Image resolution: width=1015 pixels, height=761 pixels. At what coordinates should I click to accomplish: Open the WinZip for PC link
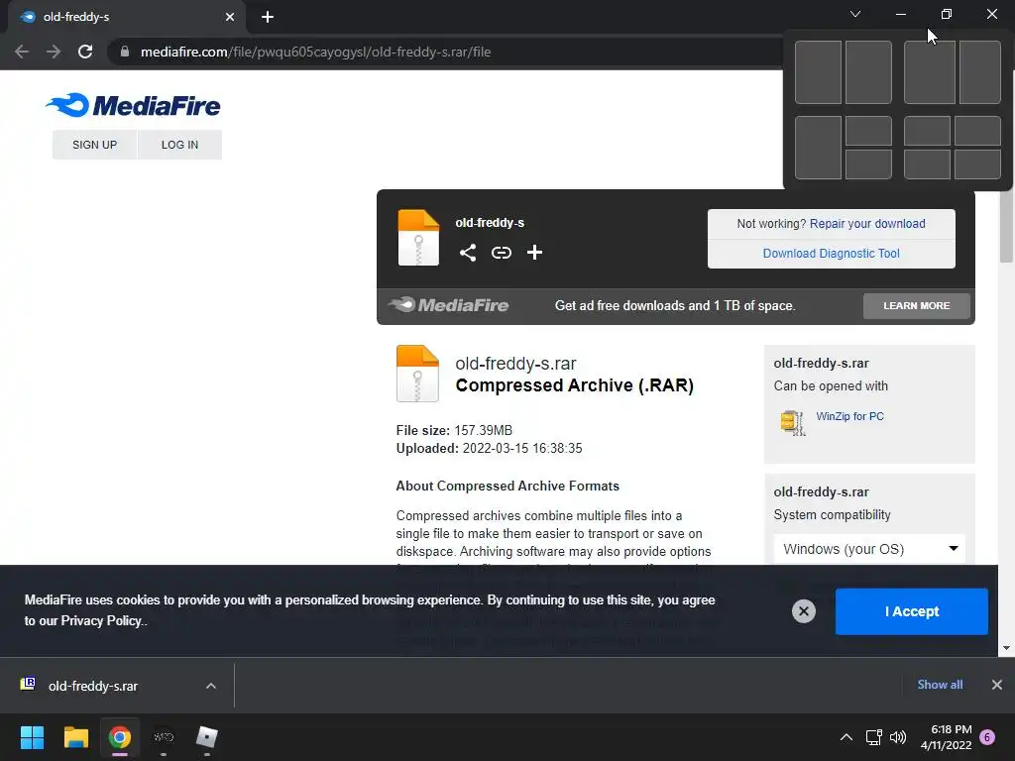pyautogui.click(x=849, y=416)
